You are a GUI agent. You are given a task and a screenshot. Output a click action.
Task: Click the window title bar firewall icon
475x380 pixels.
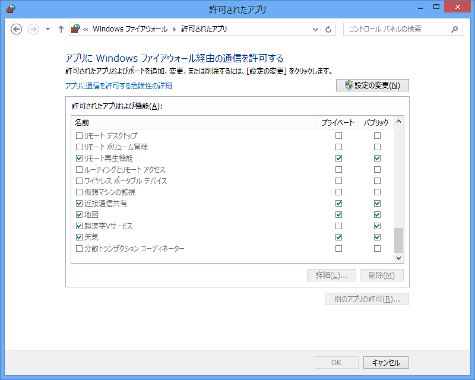click(11, 8)
